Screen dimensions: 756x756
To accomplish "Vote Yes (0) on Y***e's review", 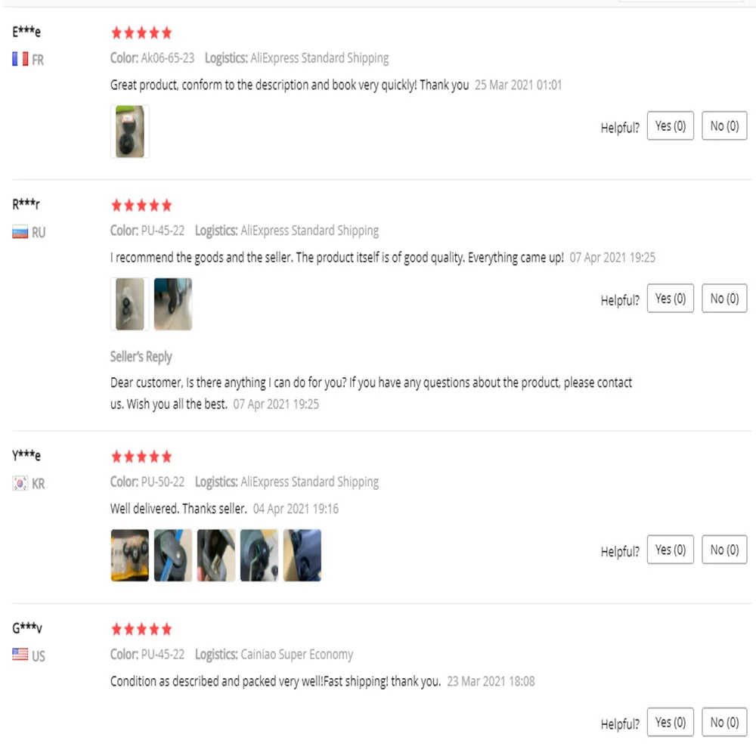I will click(670, 550).
